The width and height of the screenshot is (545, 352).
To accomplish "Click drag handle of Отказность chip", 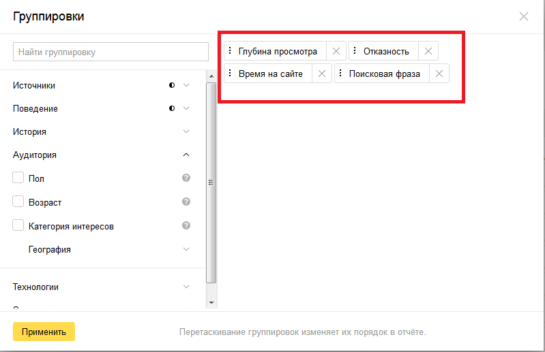I will (355, 50).
